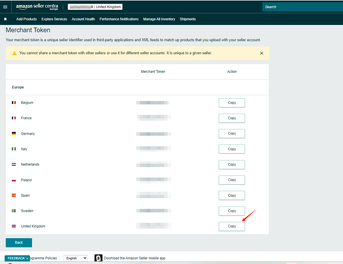Click the Italy flag icon
This screenshot has width=343, height=264.
[14, 149]
